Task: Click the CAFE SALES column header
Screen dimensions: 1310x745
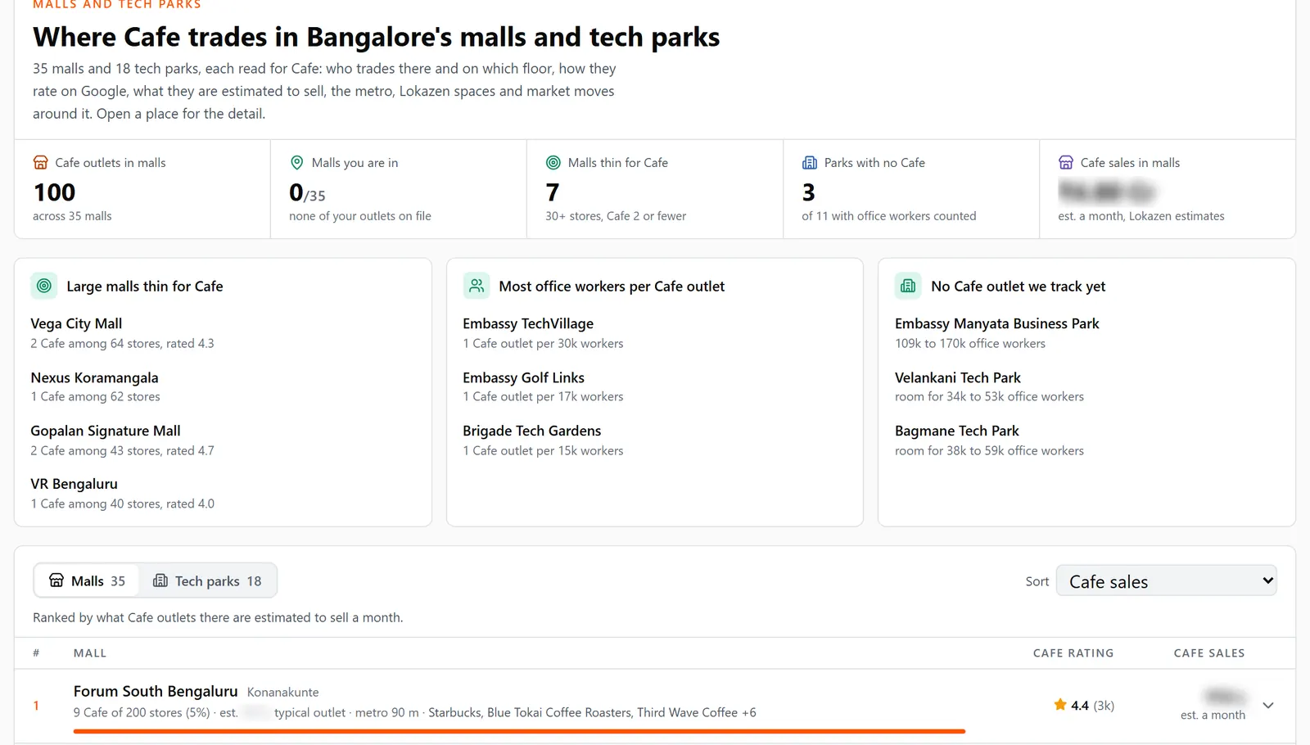Action: [1209, 653]
